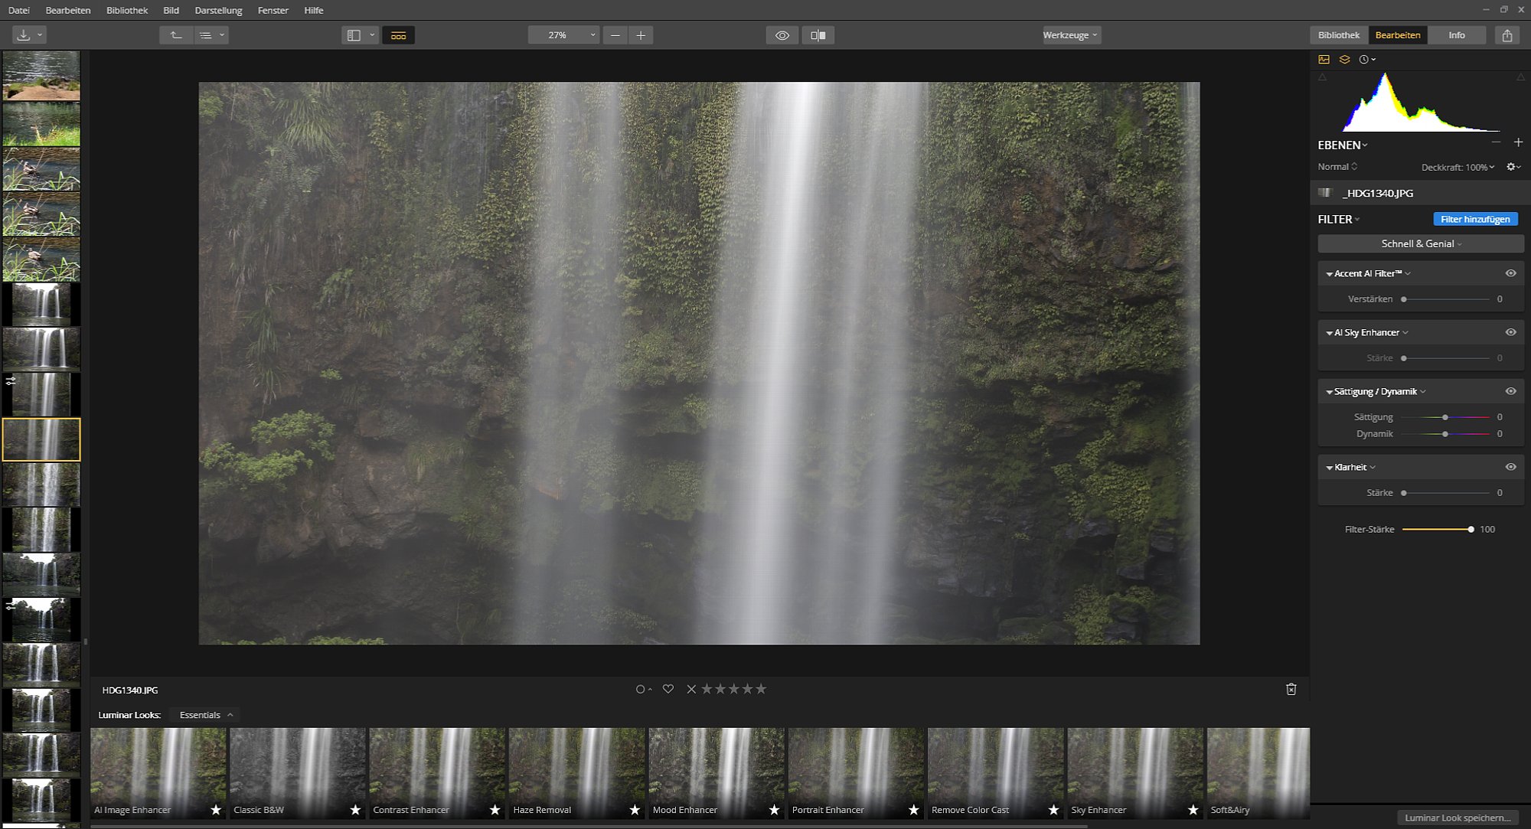Click the trash icon to delete the image
Viewport: 1531px width, 829px height.
tap(1291, 689)
